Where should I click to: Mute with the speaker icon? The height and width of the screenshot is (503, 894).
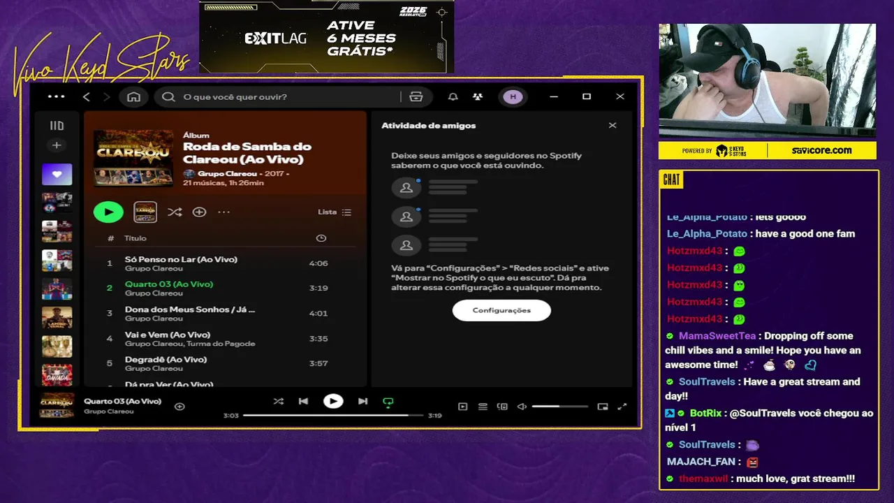click(x=522, y=407)
